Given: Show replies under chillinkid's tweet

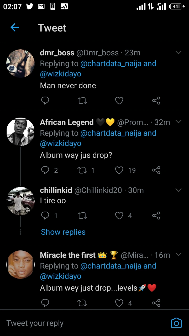Looking at the screenshot, I should click(63, 232).
